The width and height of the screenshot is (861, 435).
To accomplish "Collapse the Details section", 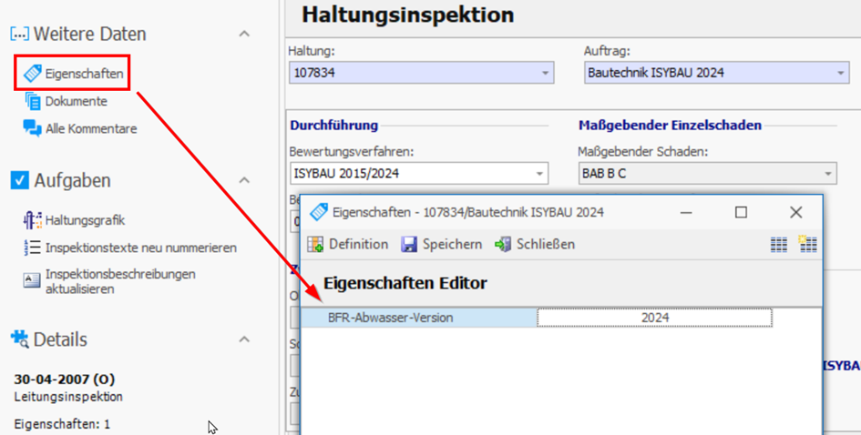I will pos(243,339).
